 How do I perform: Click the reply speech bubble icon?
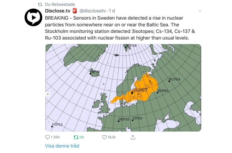click(48, 137)
